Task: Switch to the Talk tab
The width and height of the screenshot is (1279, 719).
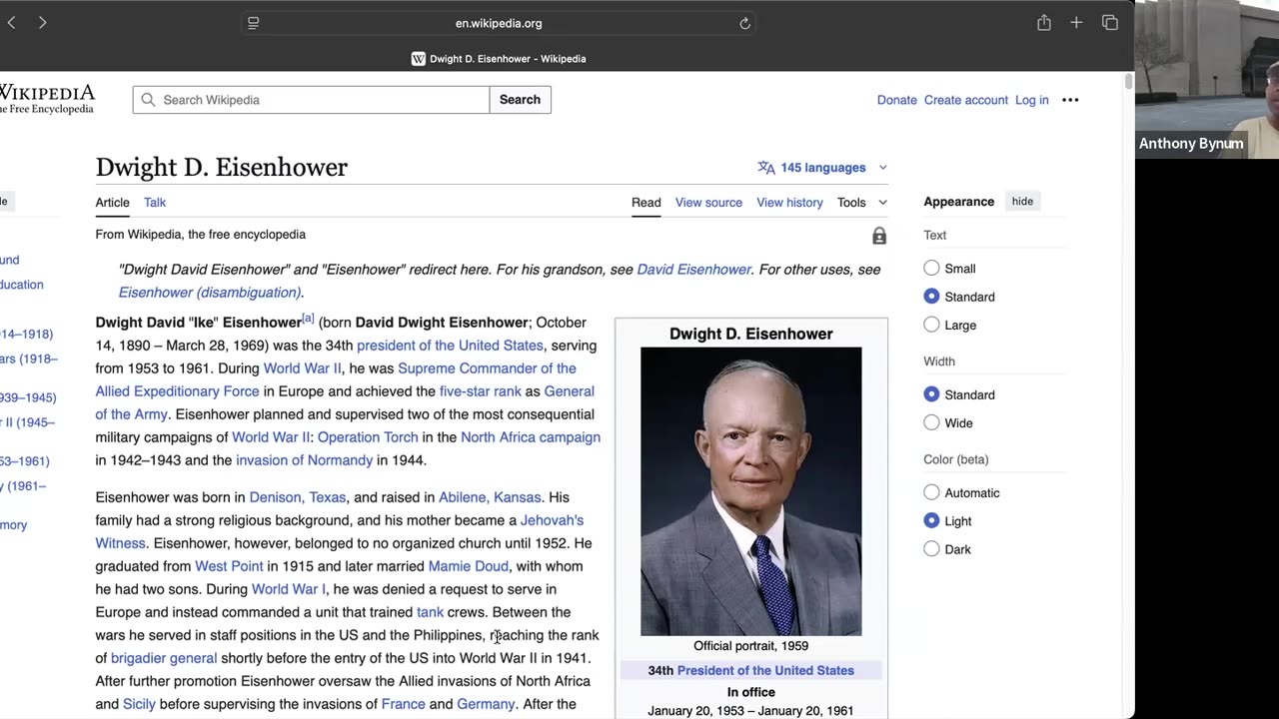Action: (155, 202)
